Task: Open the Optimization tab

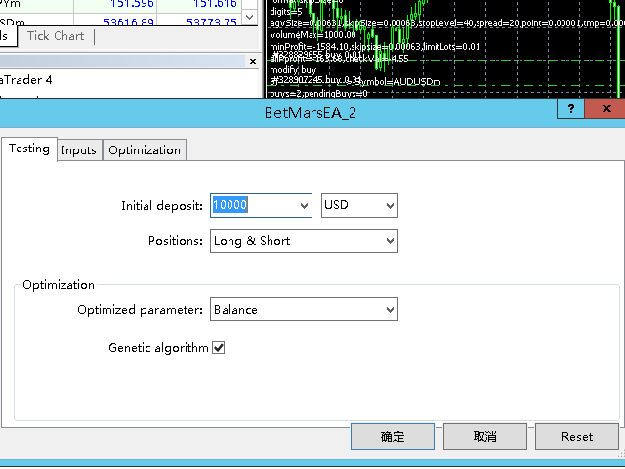Action: pyautogui.click(x=145, y=149)
